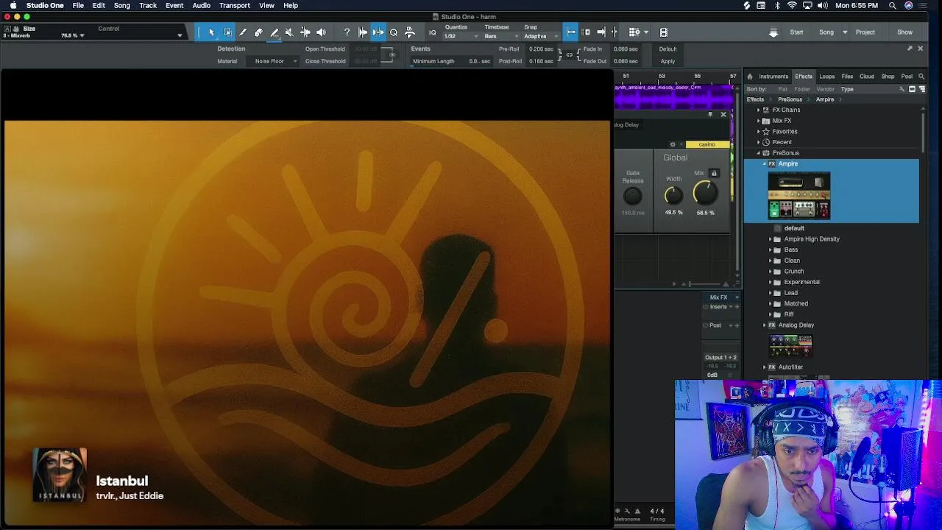
Task: Open the Transport menu
Action: (x=235, y=5)
